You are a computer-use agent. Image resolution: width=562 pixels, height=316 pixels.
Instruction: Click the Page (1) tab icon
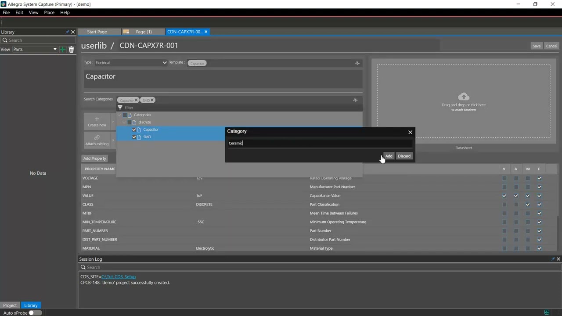click(126, 32)
